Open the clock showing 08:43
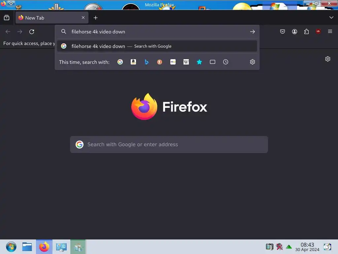The height and width of the screenshot is (254, 338). pyautogui.click(x=307, y=247)
